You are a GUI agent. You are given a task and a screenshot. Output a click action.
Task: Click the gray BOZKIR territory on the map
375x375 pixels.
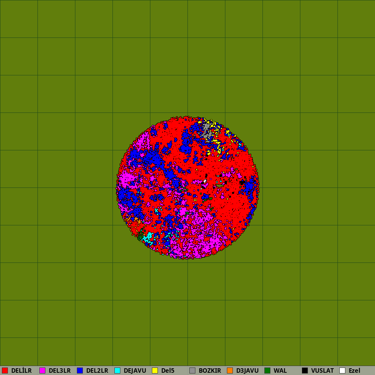click(207, 132)
